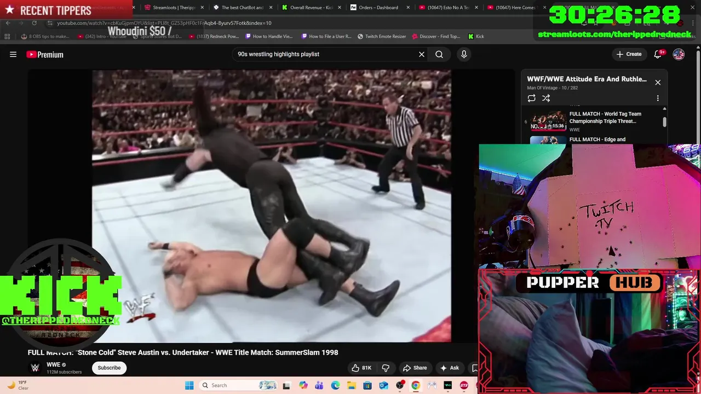The image size is (701, 394).
Task: Like the video with 81K thumbs up
Action: coord(361,368)
